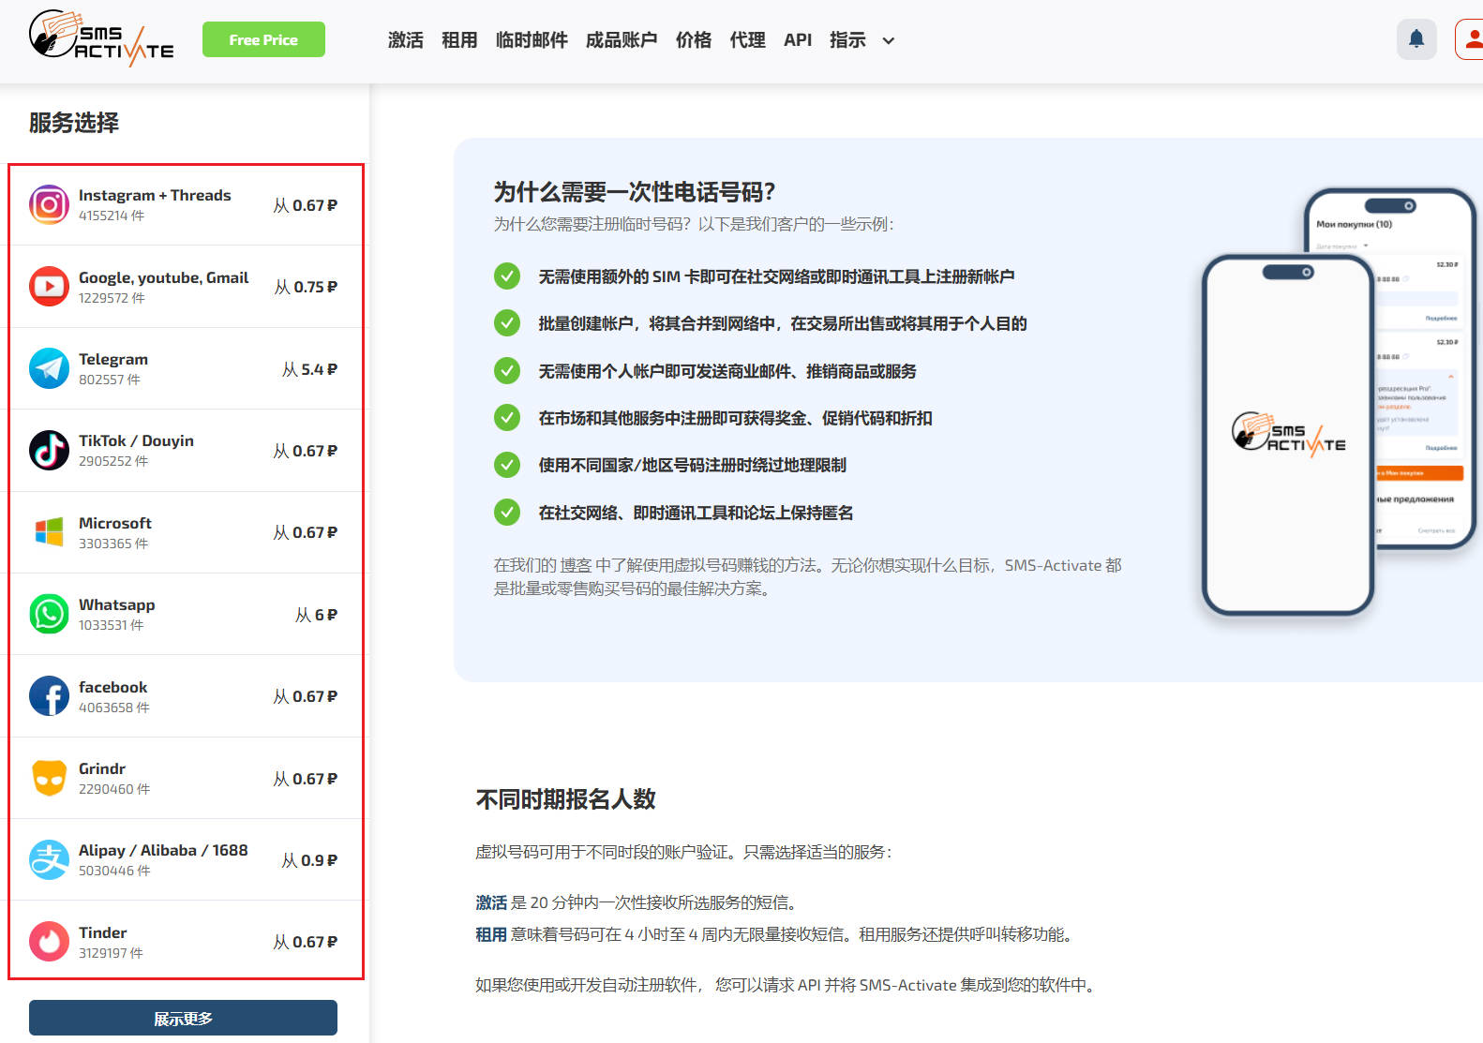
Task: Click the Whatsapp price 从 6 ₽
Action: tap(316, 615)
